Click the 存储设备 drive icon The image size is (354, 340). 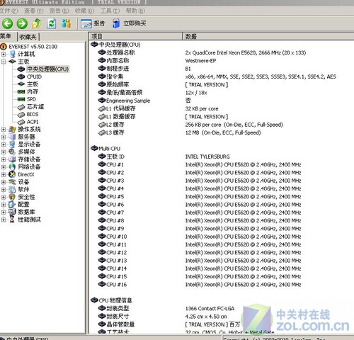12,159
